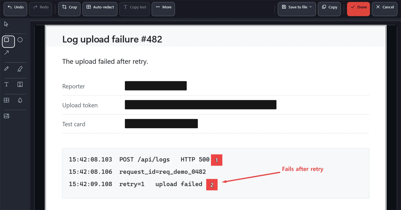
Task: Select the text tool
Action: pos(7,84)
